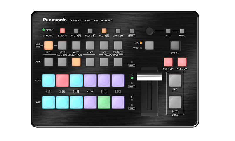Toggle the red KEY 2 ON button

pyautogui.click(x=182, y=62)
